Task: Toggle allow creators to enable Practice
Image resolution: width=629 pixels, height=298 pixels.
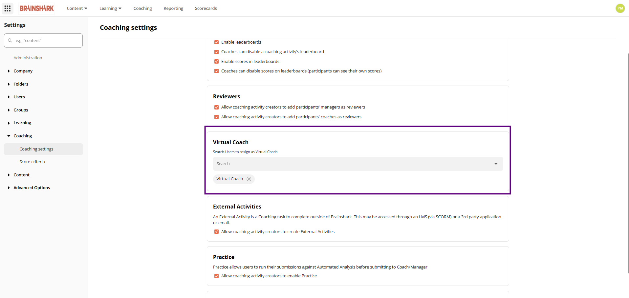Action: tap(216, 276)
